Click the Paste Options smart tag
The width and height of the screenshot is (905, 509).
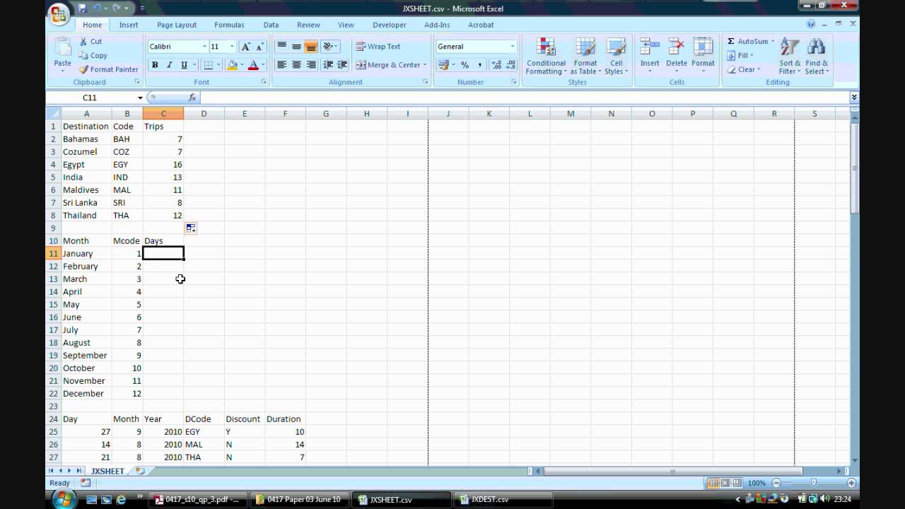click(x=191, y=228)
